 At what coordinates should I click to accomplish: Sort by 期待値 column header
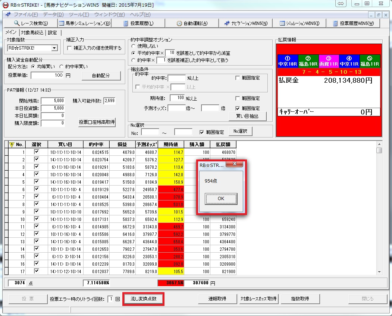pyautogui.click(x=171, y=144)
